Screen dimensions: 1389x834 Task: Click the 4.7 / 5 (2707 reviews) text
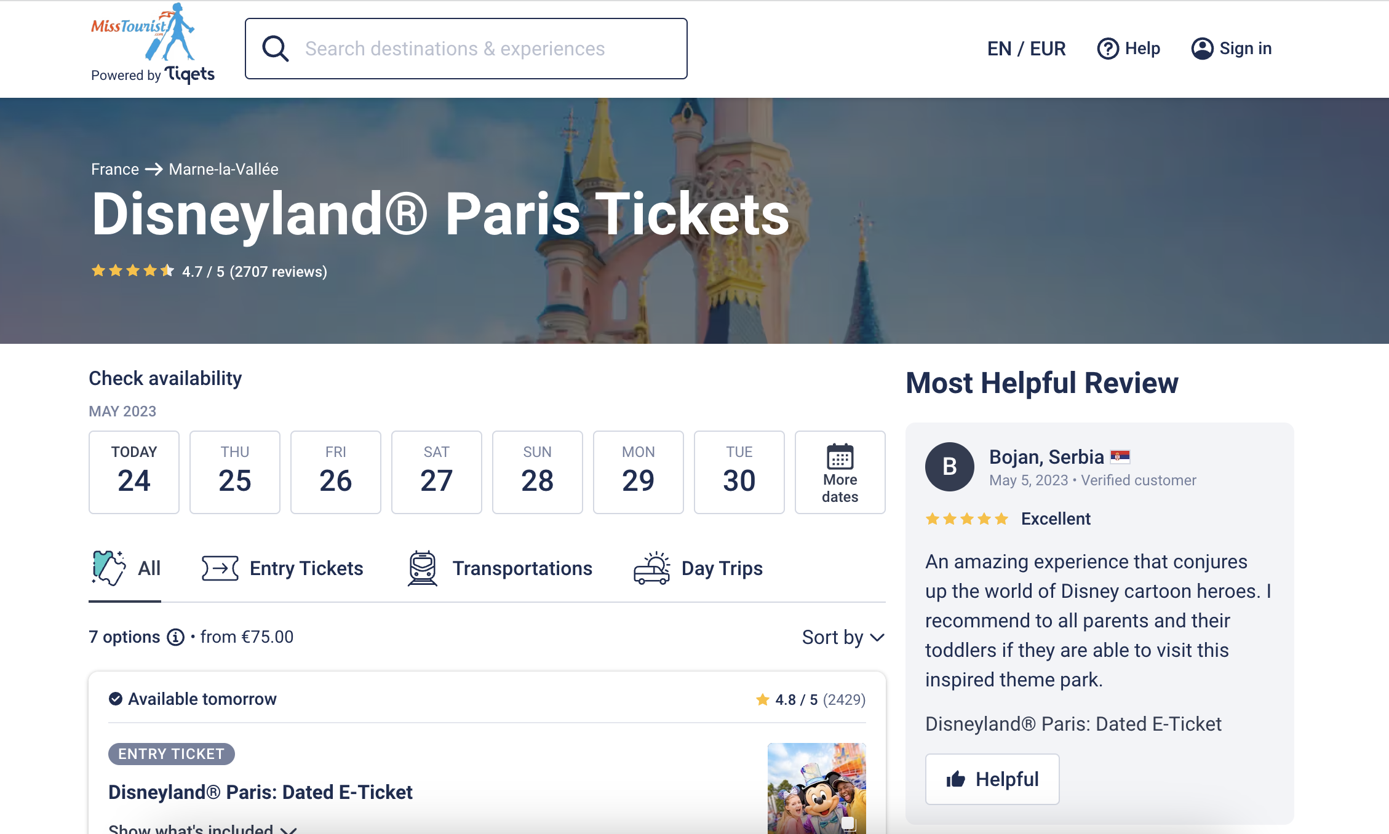(255, 271)
